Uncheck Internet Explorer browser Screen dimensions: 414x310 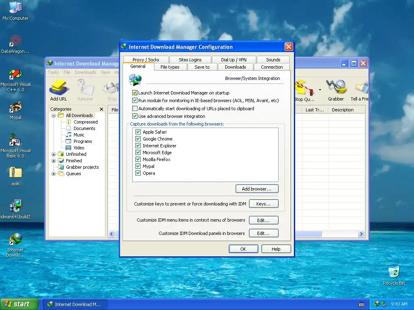click(138, 145)
